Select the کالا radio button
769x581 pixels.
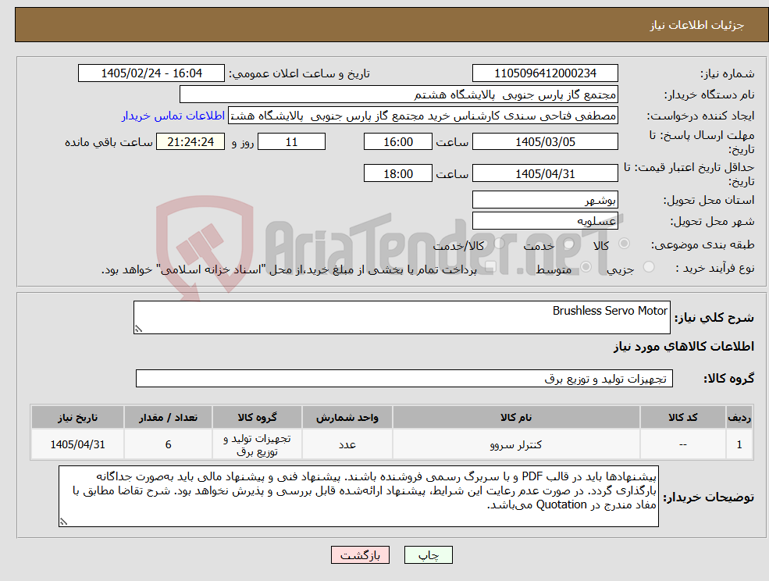click(625, 244)
